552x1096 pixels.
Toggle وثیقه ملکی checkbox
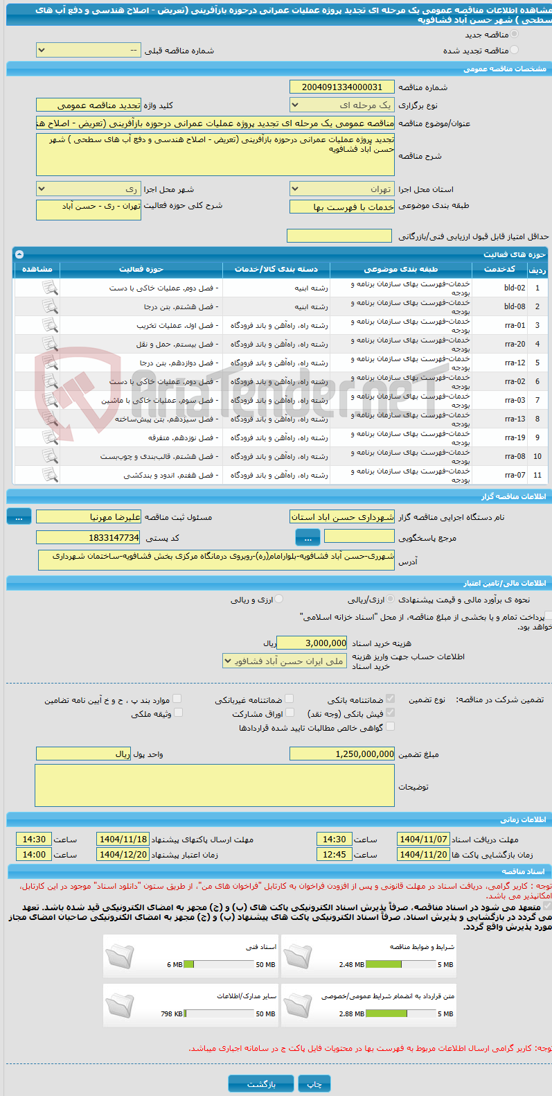pyautogui.click(x=178, y=713)
